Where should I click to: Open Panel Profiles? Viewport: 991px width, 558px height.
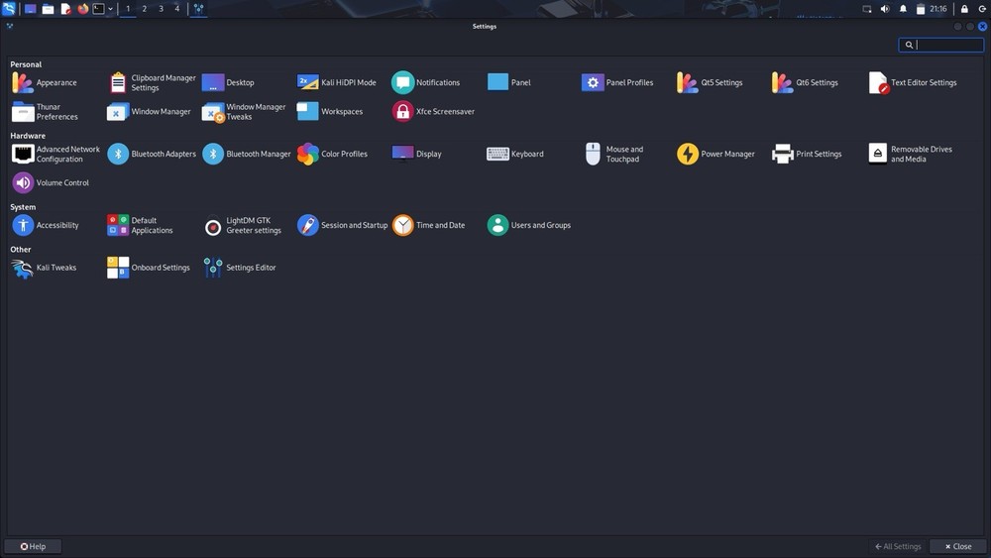[617, 83]
